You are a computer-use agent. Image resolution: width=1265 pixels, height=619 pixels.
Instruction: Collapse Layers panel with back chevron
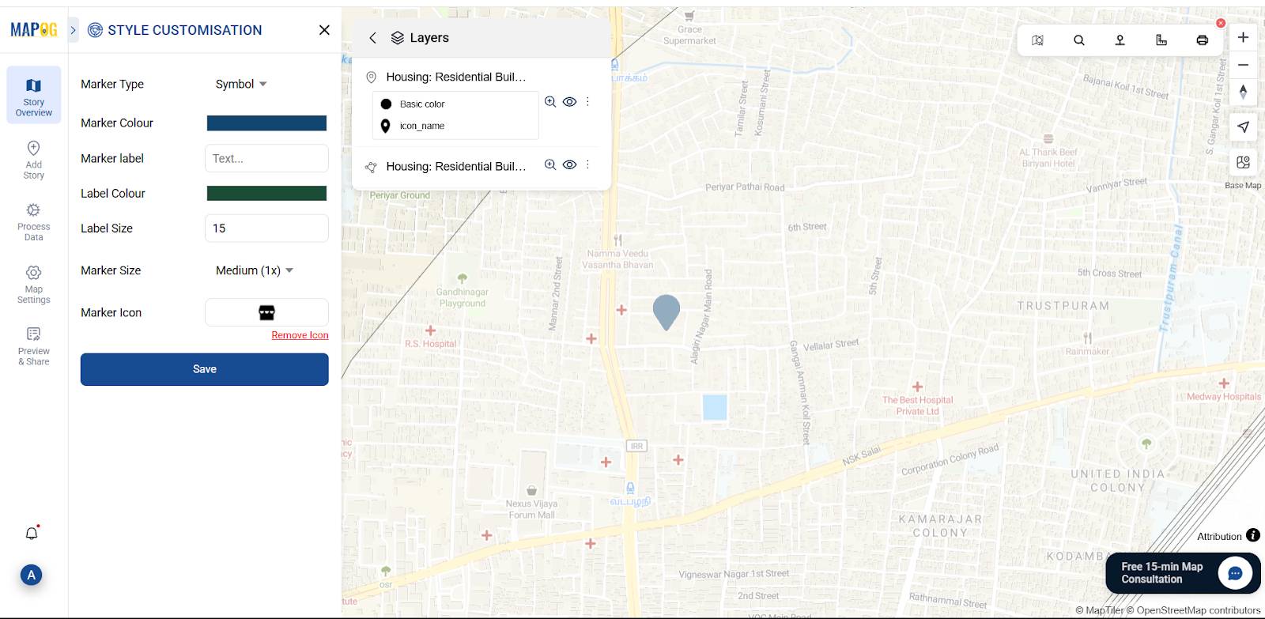(372, 38)
